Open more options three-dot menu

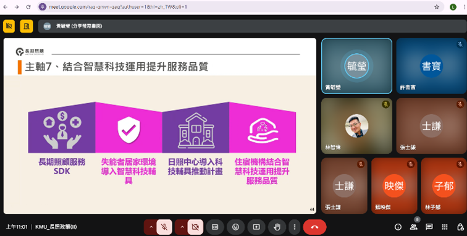(294, 227)
